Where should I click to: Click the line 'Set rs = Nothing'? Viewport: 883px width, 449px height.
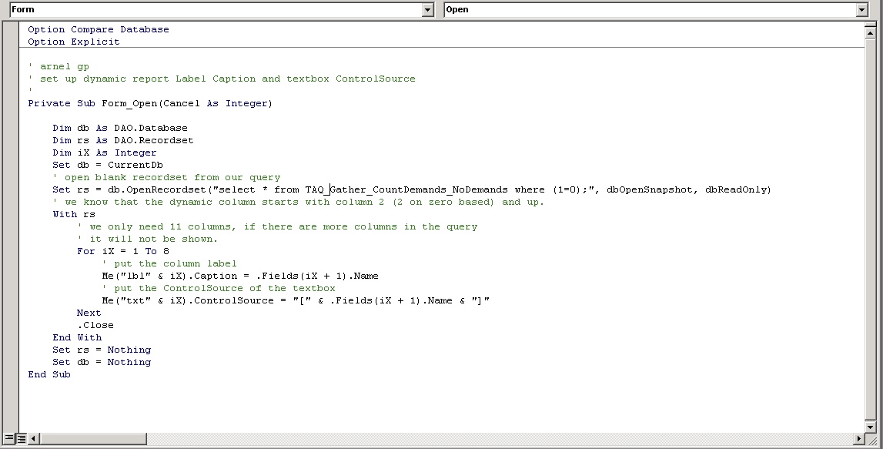click(102, 350)
